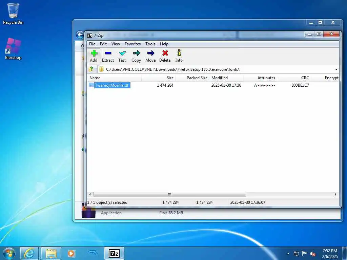This screenshot has height=260, width=347.
Task: Open Windows Media Player from taskbar
Action: [x=71, y=253]
